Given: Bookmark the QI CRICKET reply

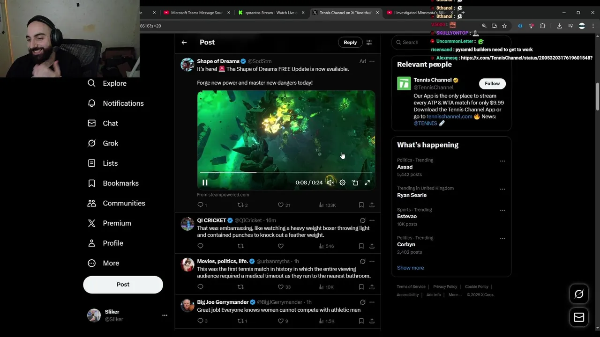Looking at the screenshot, I should (361, 246).
